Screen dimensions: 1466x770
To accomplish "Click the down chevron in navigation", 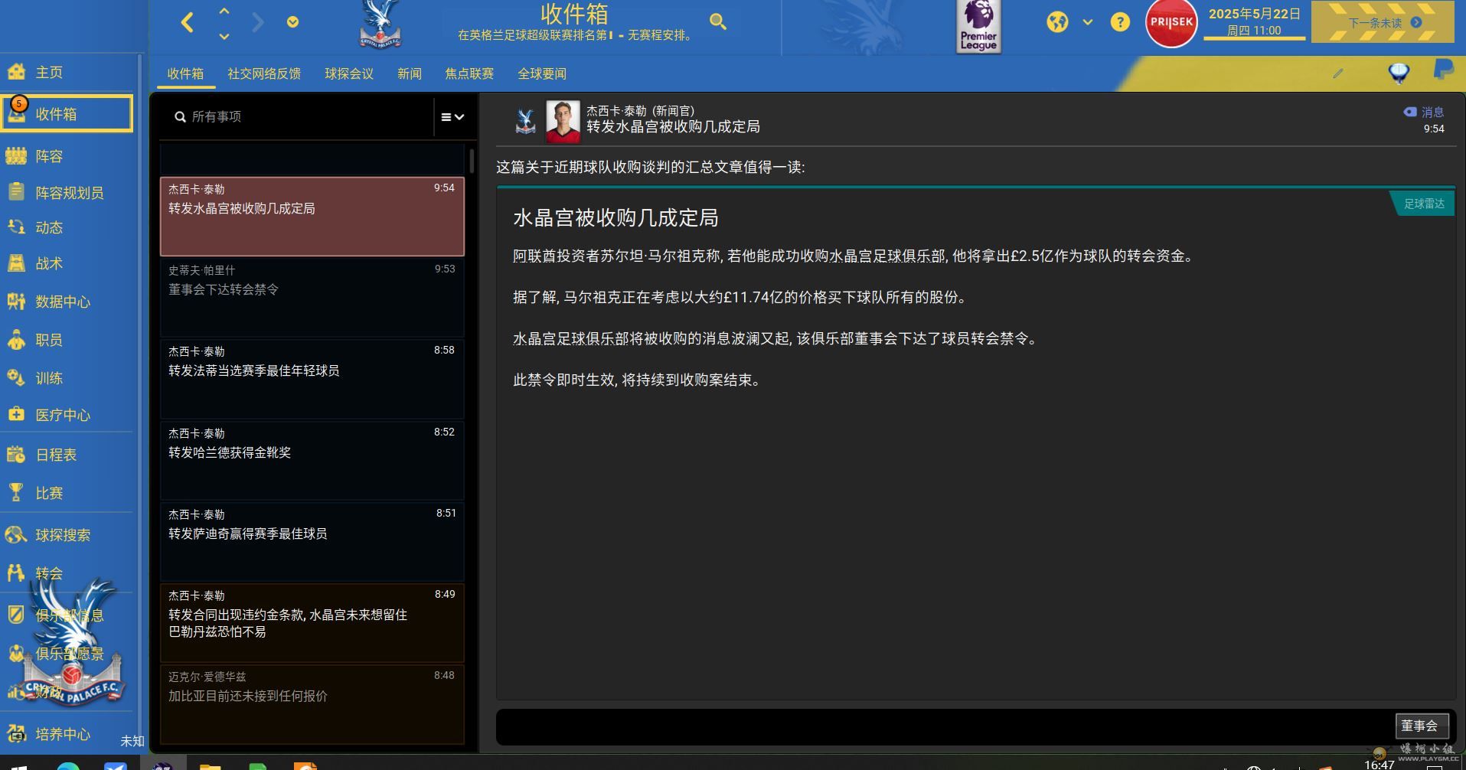I will coord(224,36).
